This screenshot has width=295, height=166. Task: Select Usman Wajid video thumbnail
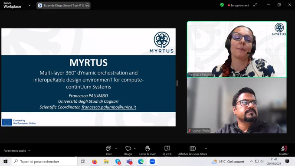[237, 105]
